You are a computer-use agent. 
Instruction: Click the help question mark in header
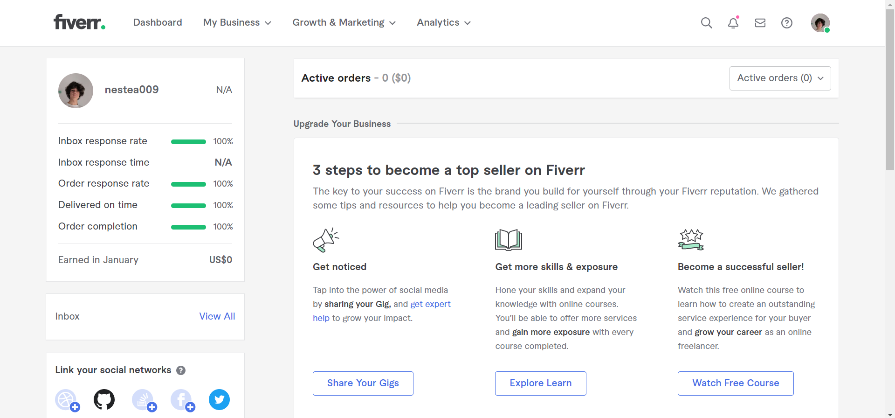787,23
